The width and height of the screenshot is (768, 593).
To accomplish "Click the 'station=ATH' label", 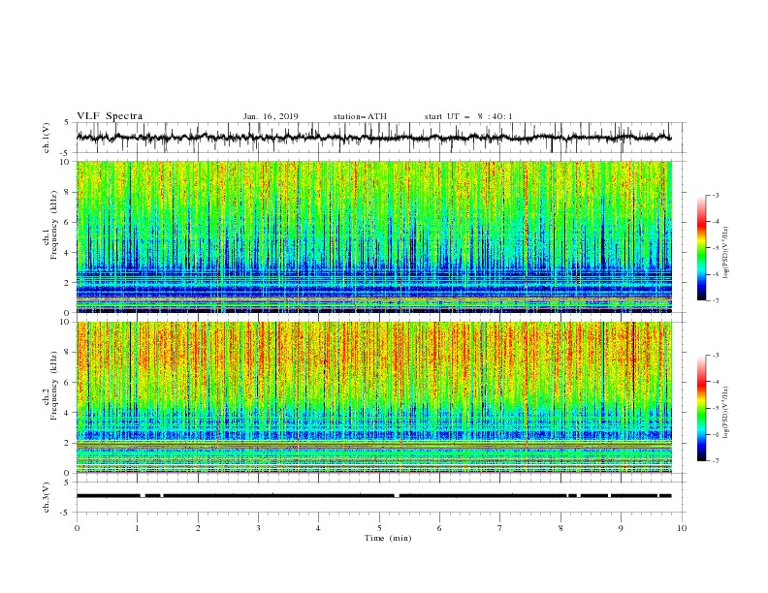I will pos(360,116).
